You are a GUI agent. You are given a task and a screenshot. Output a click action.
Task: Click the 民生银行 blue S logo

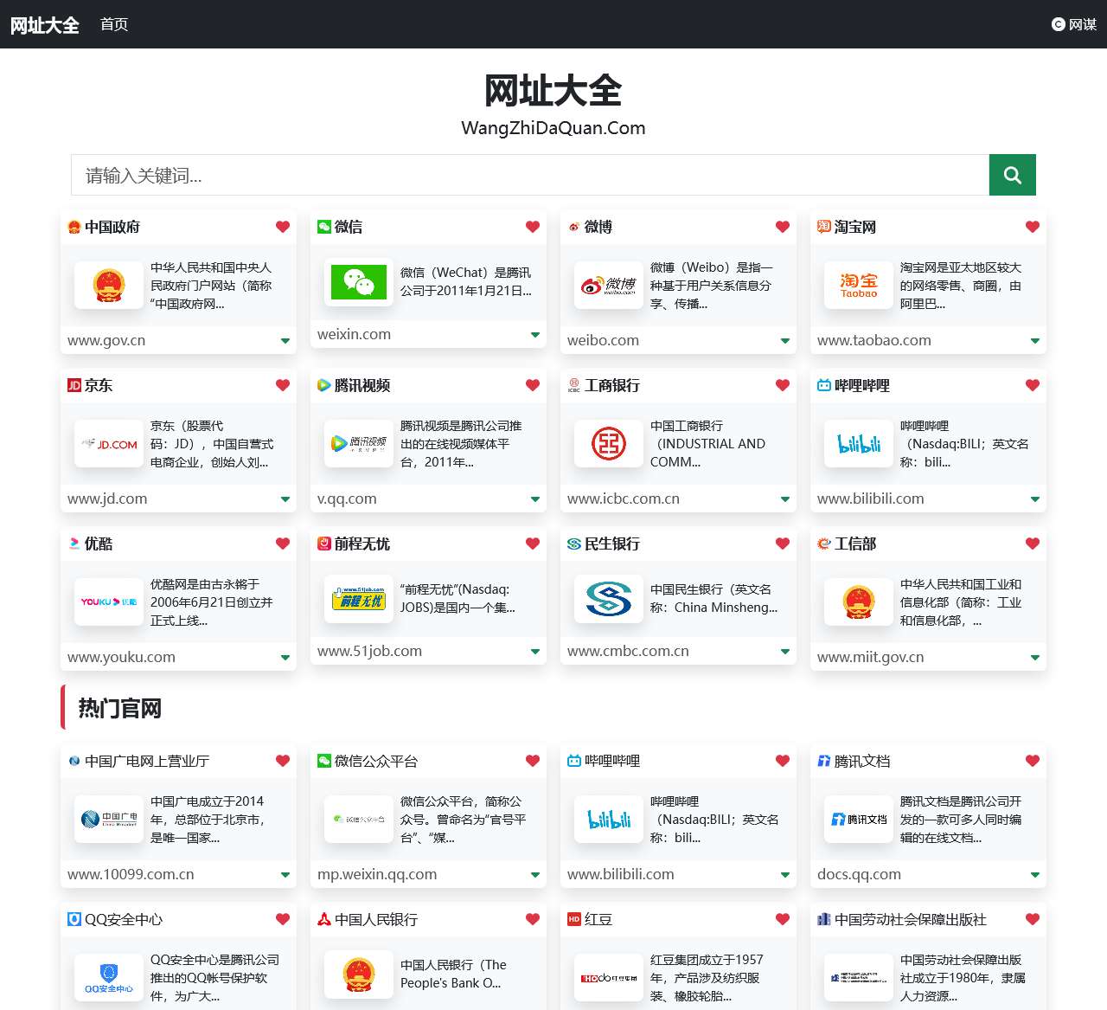(609, 598)
